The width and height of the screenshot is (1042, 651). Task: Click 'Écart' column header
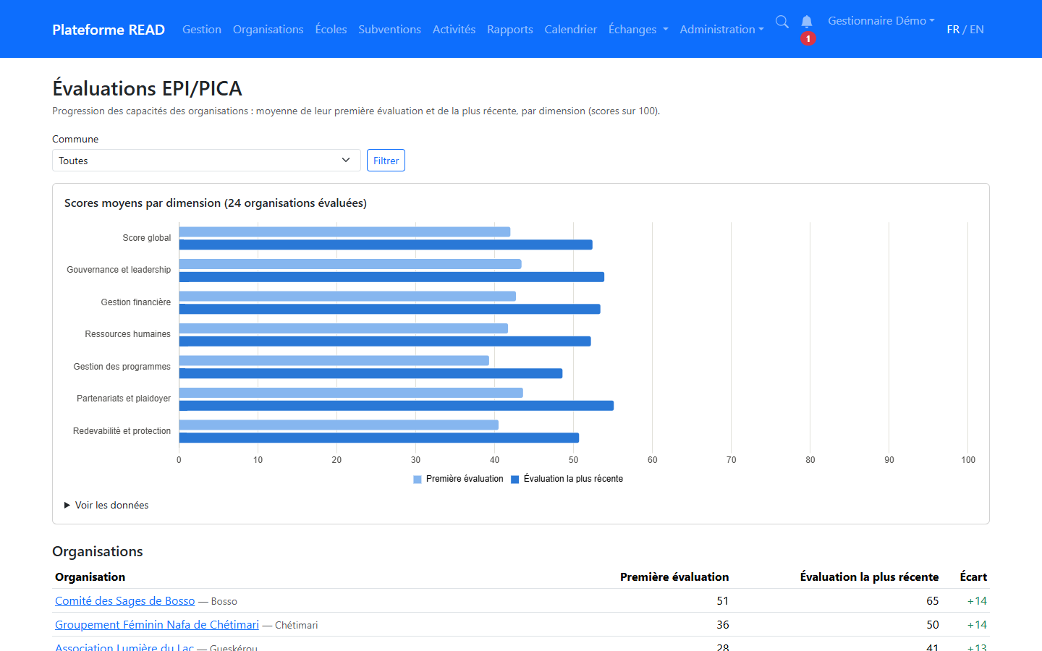click(973, 577)
